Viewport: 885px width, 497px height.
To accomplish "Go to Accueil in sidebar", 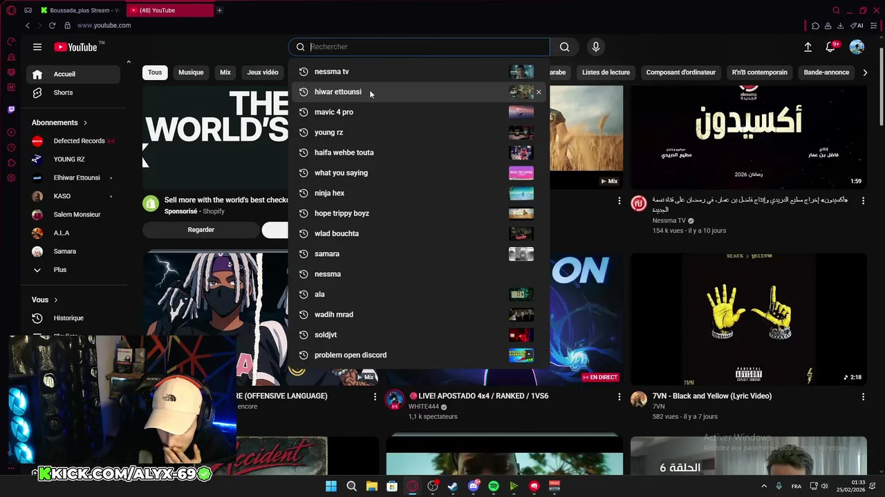I will pos(73,75).
